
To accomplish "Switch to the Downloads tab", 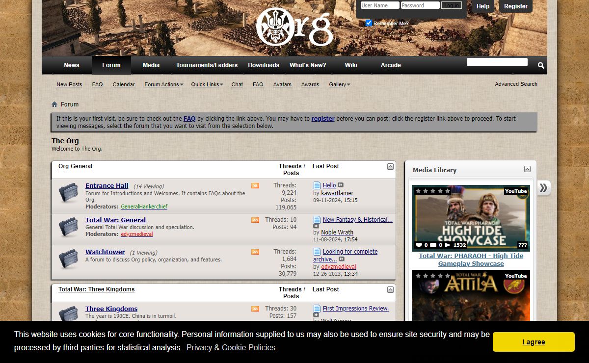I will click(x=264, y=65).
